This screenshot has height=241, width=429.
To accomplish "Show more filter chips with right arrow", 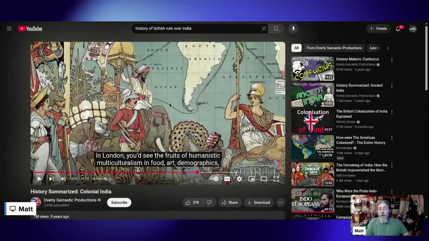I will click(x=387, y=48).
